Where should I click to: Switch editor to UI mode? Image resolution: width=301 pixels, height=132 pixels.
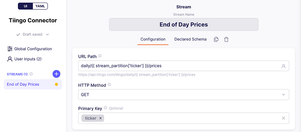point(25,6)
